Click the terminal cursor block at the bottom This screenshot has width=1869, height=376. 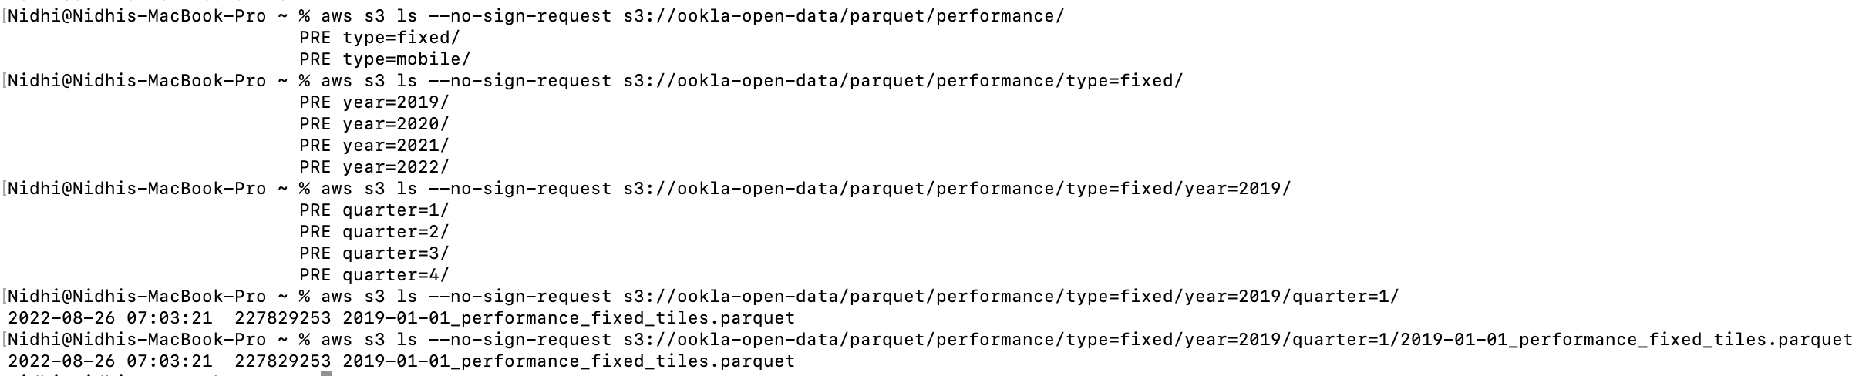(x=326, y=374)
